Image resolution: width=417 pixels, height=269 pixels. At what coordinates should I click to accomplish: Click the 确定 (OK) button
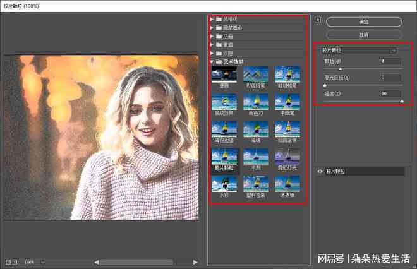pyautogui.click(x=364, y=22)
